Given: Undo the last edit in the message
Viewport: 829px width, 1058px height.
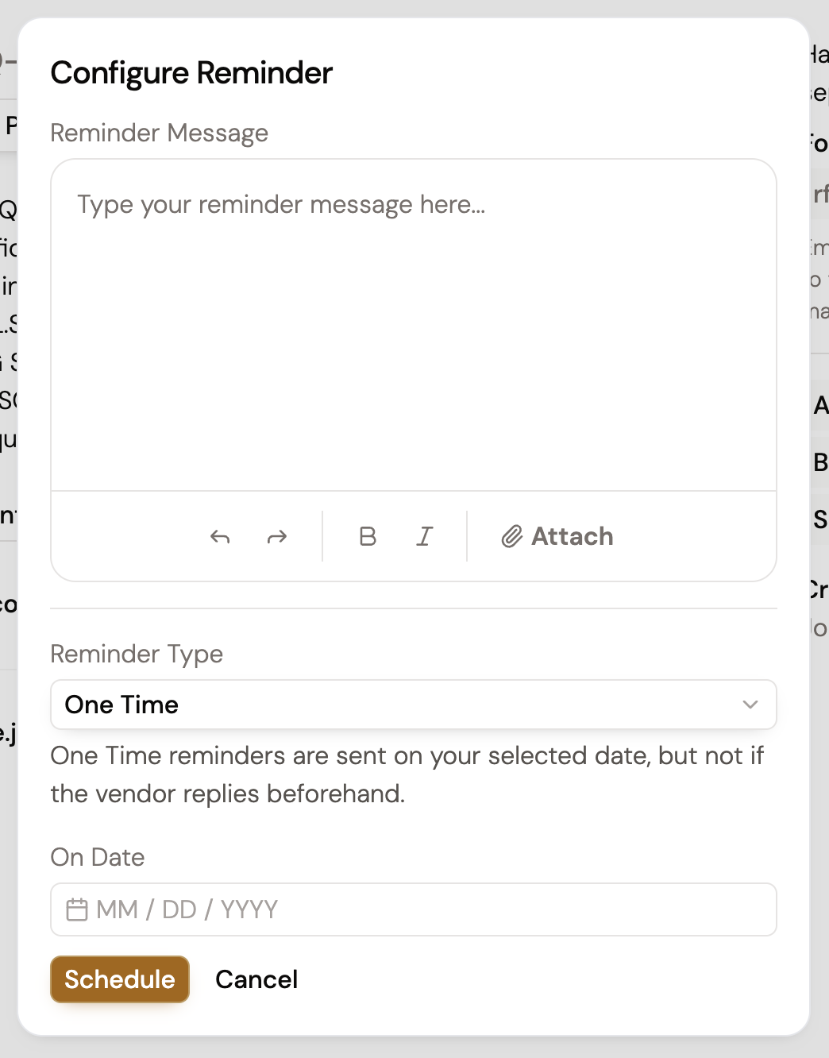Looking at the screenshot, I should pos(220,537).
